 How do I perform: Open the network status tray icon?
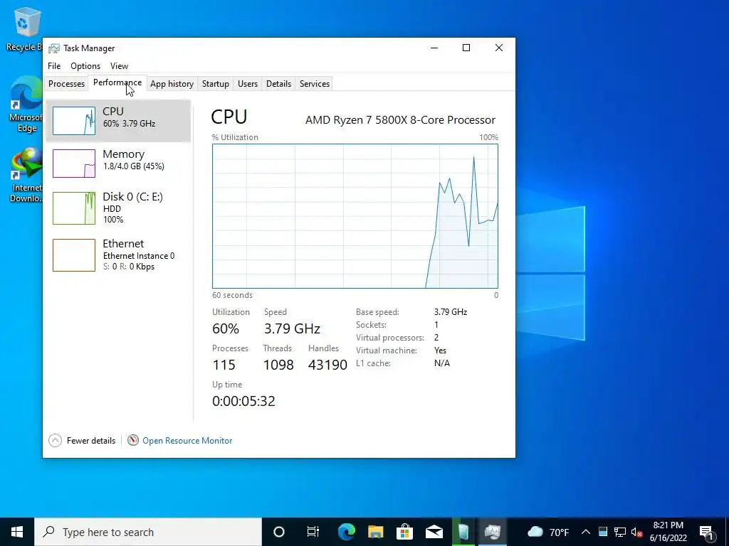[x=620, y=532]
